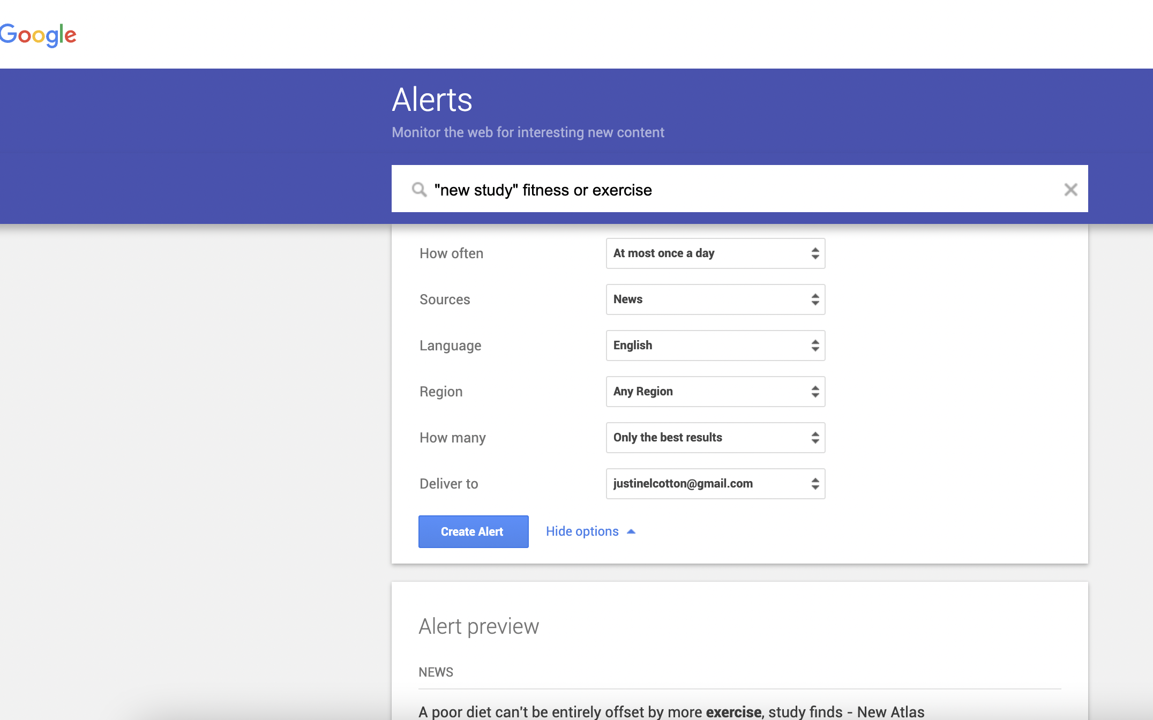Viewport: 1153px width, 720px height.
Task: Click the Google logo
Action: pos(38,35)
